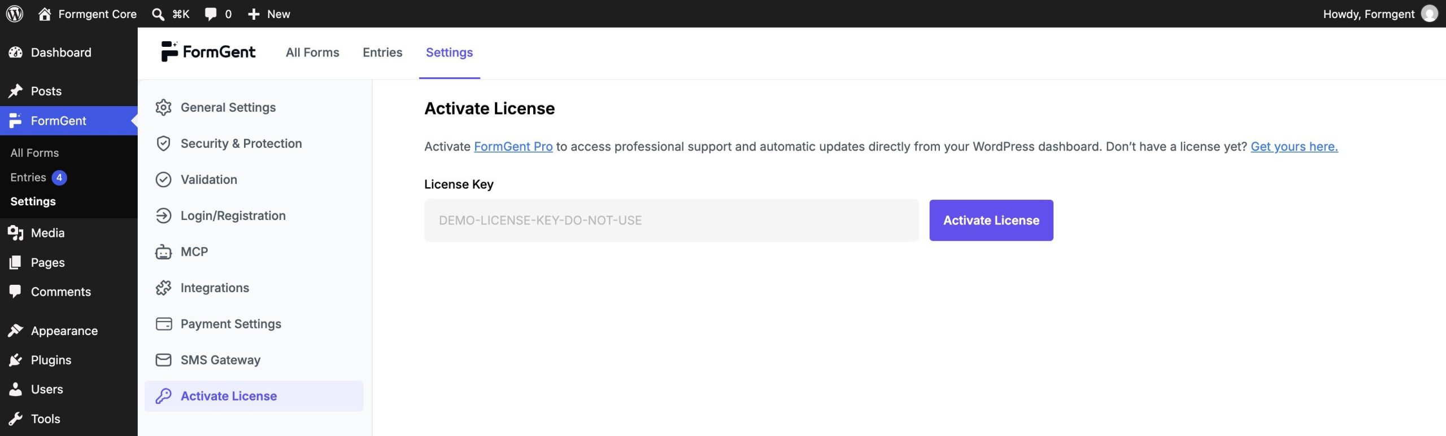Open All Forms in WordPress sidebar submenu
The width and height of the screenshot is (1446, 436).
(x=34, y=153)
